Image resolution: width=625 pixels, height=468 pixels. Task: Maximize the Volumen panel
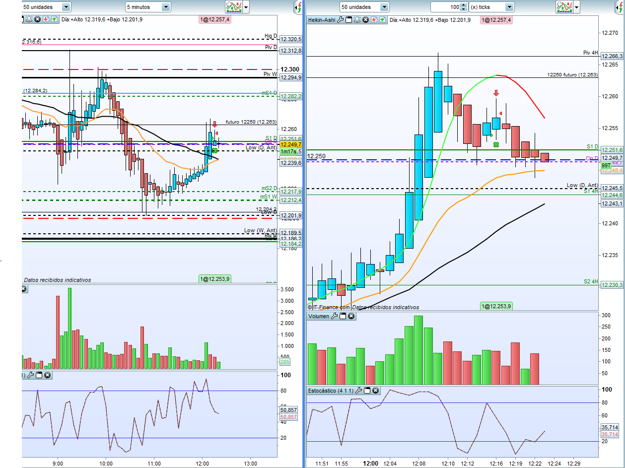click(x=343, y=316)
